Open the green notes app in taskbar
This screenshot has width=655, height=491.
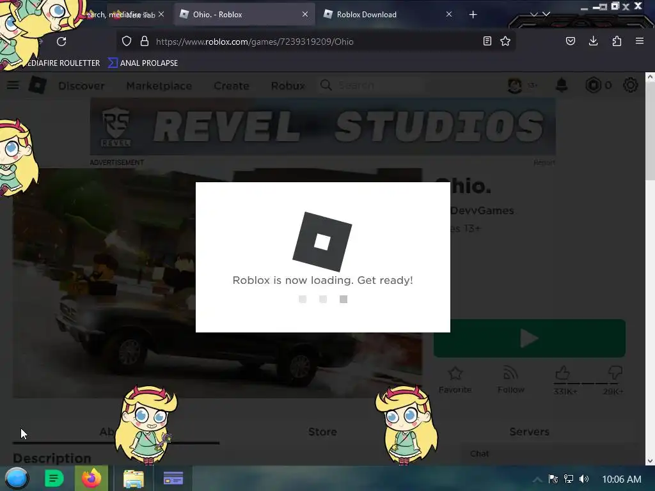tap(54, 478)
